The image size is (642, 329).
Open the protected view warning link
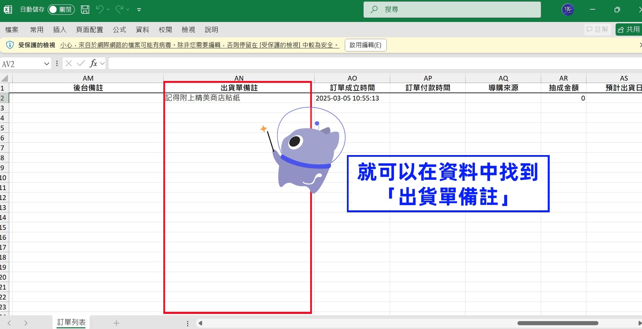pyautogui.click(x=200, y=45)
